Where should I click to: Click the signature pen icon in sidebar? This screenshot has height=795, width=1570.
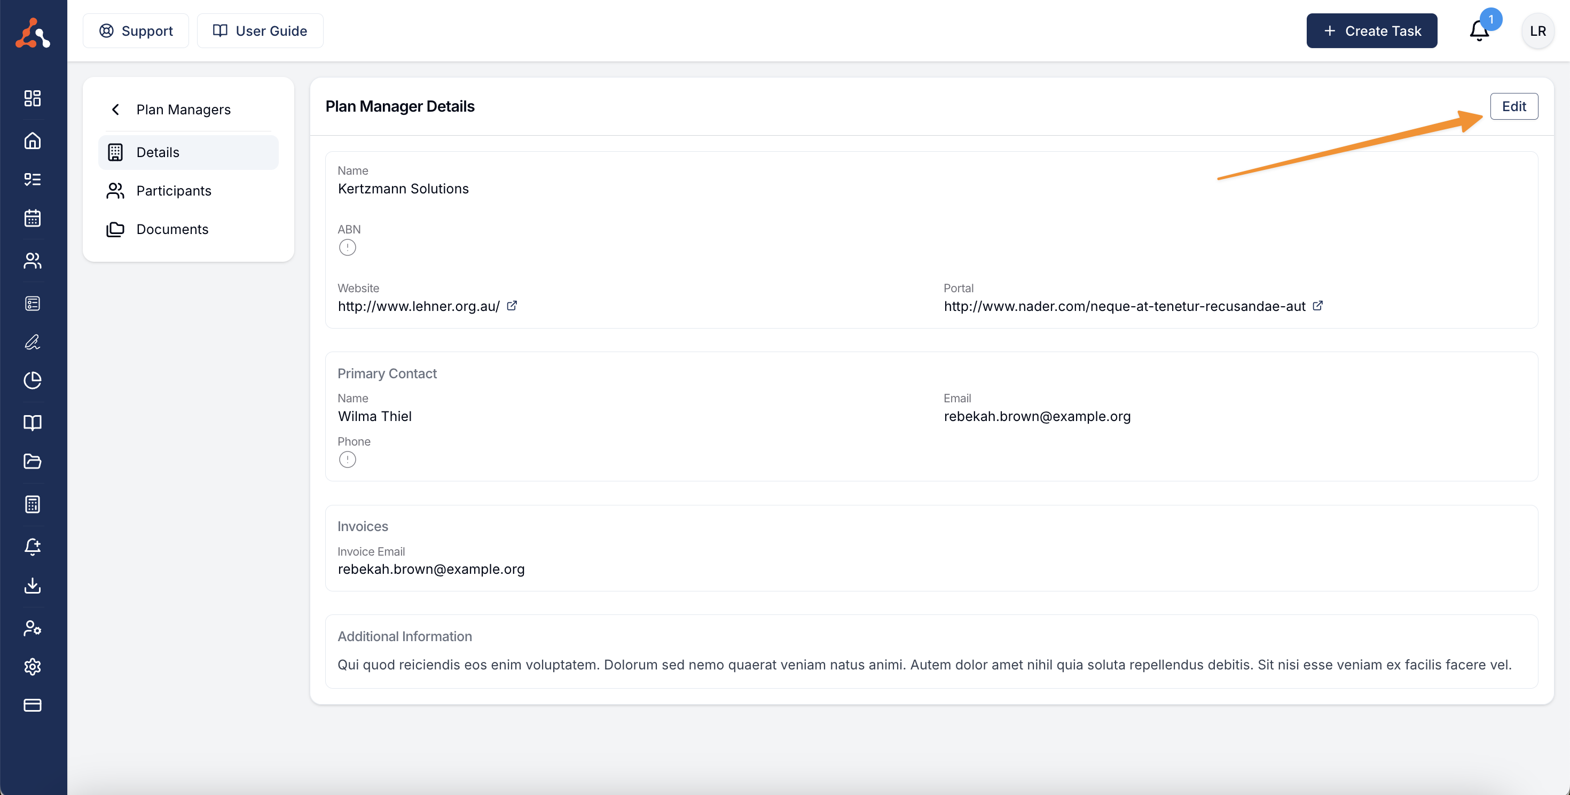click(x=32, y=342)
